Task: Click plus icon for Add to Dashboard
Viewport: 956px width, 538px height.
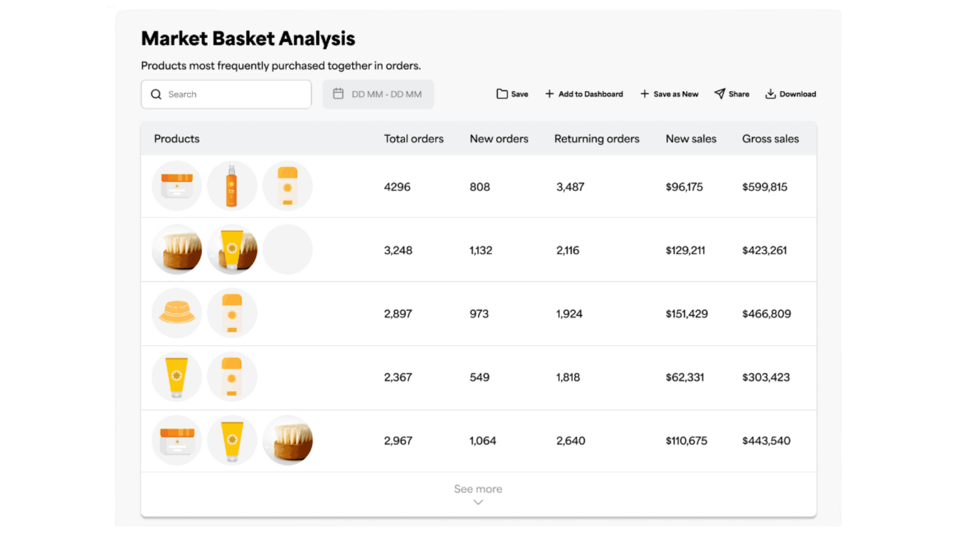Action: (x=549, y=94)
